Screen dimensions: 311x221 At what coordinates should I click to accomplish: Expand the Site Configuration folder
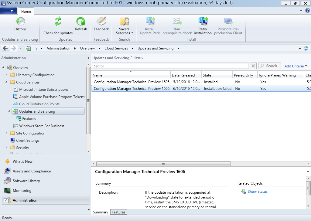[x=6, y=133]
